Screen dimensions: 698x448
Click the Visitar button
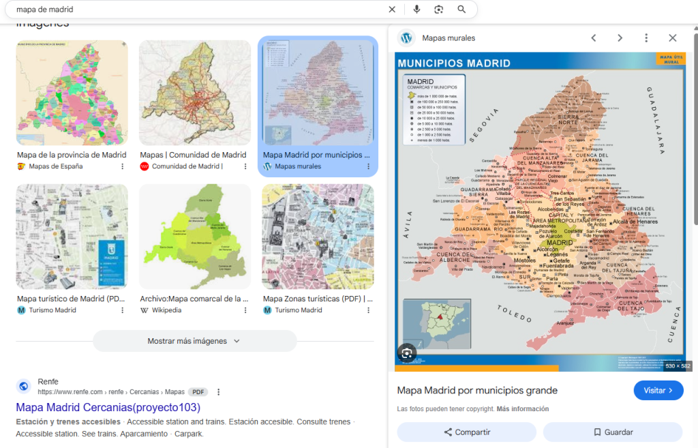[x=658, y=391]
